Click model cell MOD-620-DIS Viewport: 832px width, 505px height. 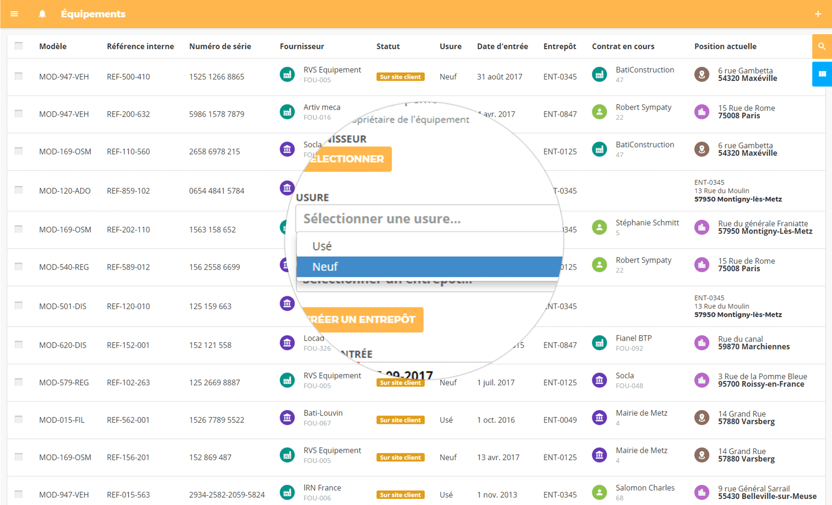[63, 345]
